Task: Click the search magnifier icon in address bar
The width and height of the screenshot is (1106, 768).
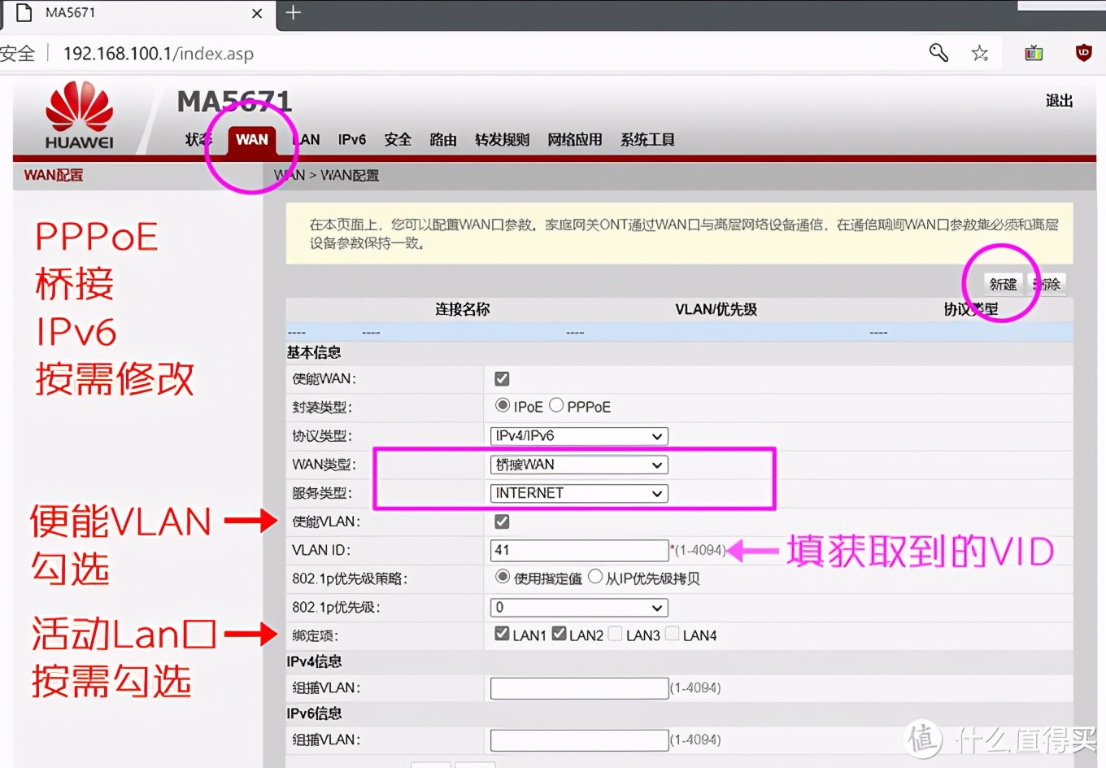Action: click(x=938, y=53)
